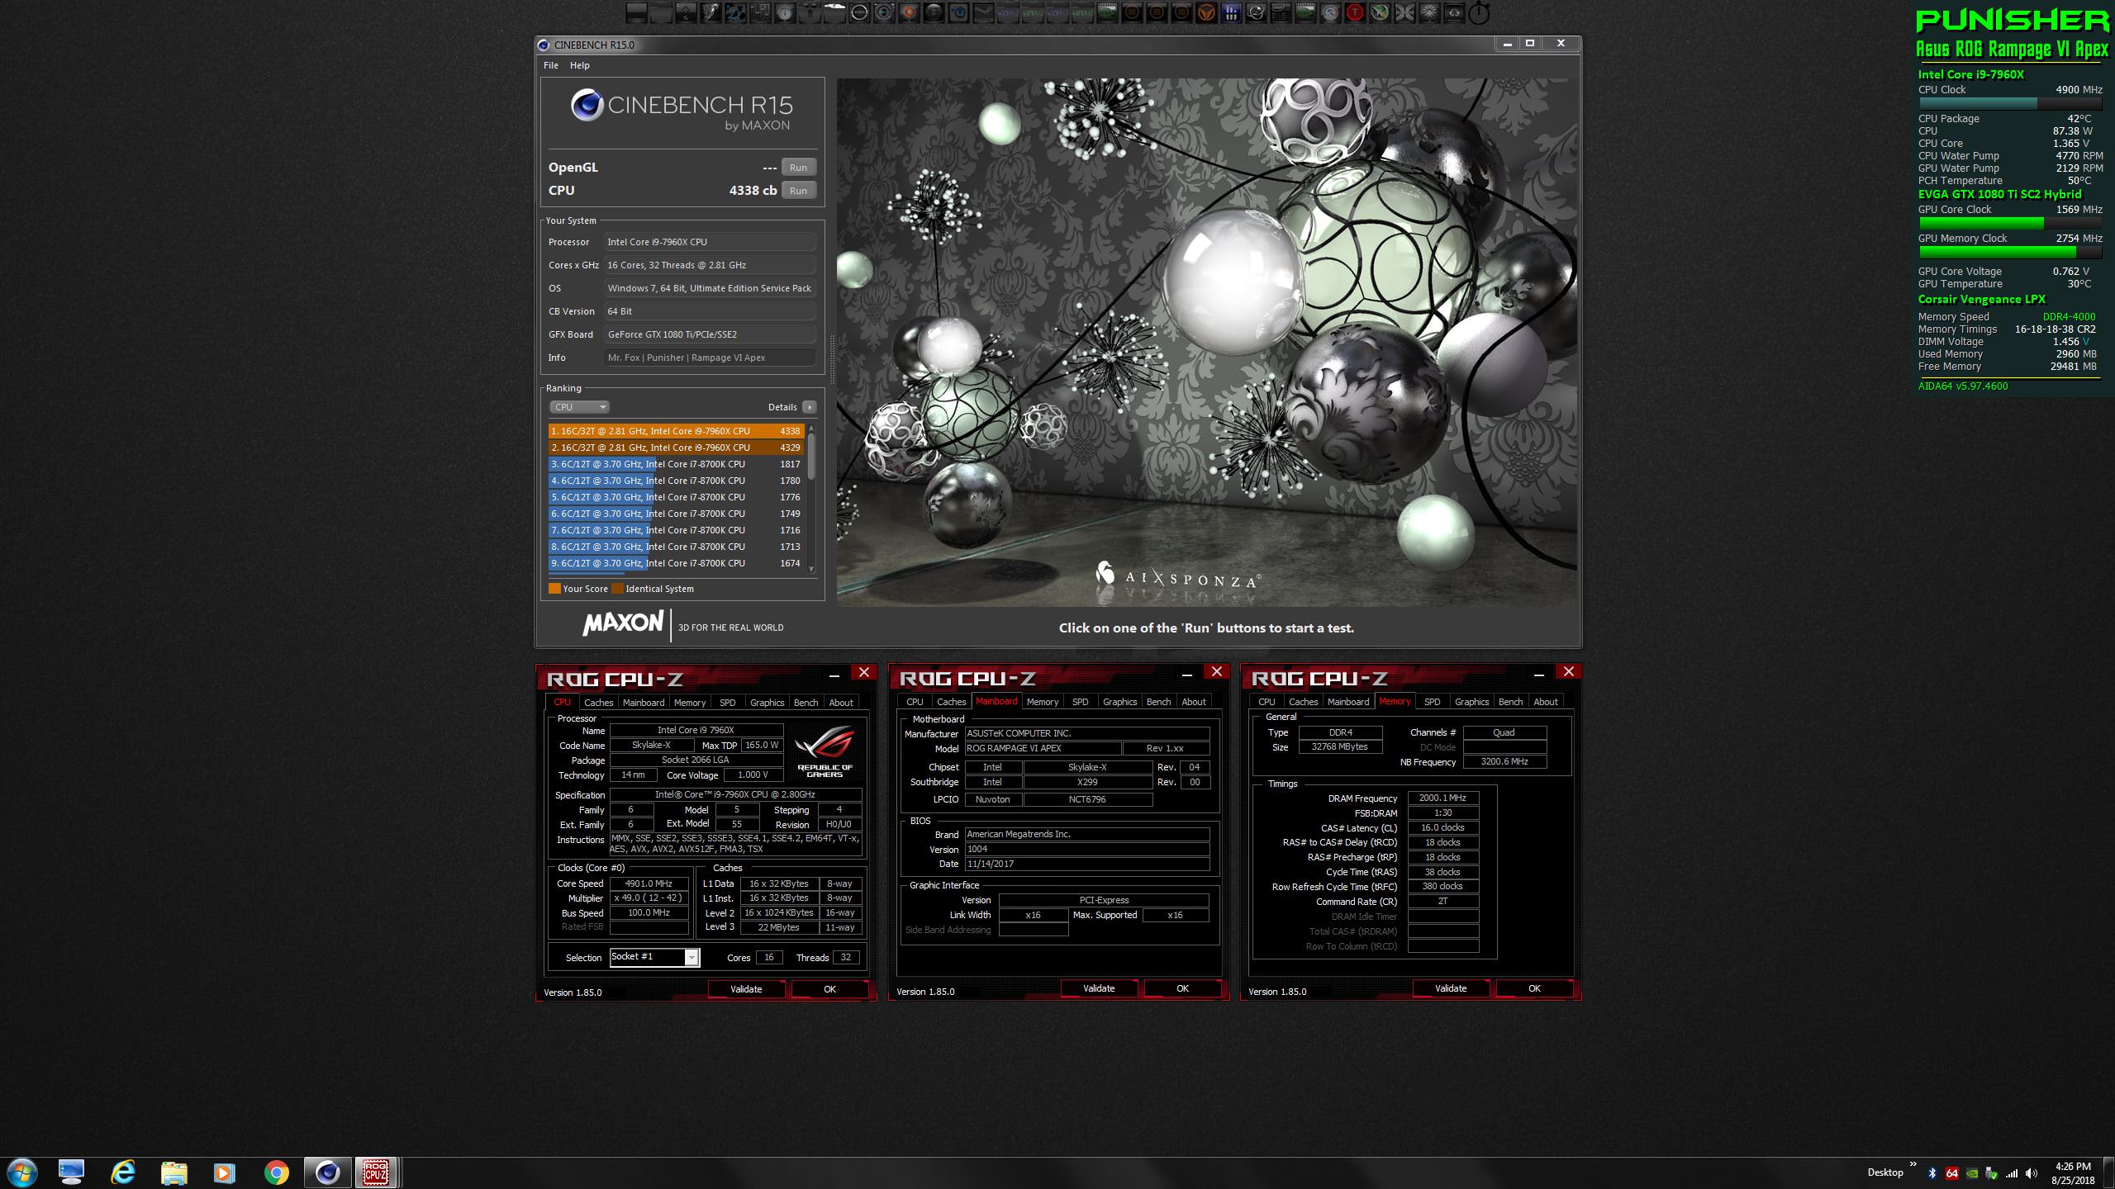Open the CPU ranking dropdown
Viewport: 2115px width, 1189px height.
point(579,407)
